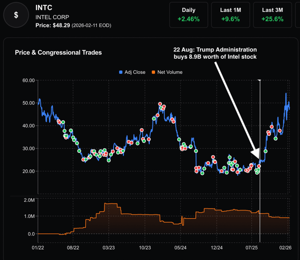Click the INTEL CORP company name
The image size is (300, 260).
(52, 17)
